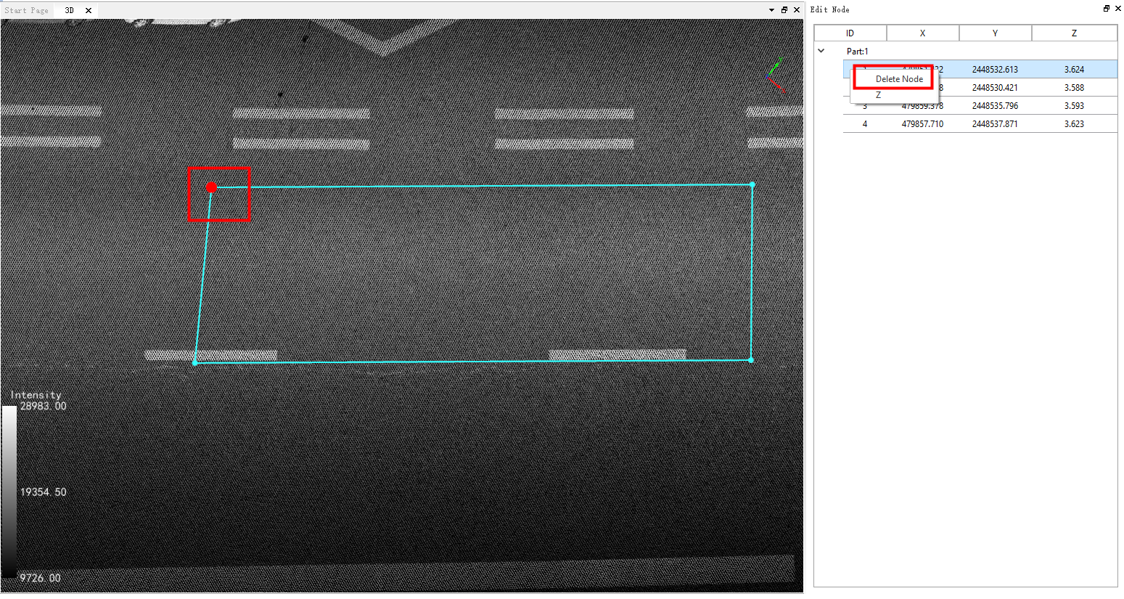This screenshot has width=1124, height=599.
Task: Select the bottom-right cyan polygon vertex
Action: [750, 360]
